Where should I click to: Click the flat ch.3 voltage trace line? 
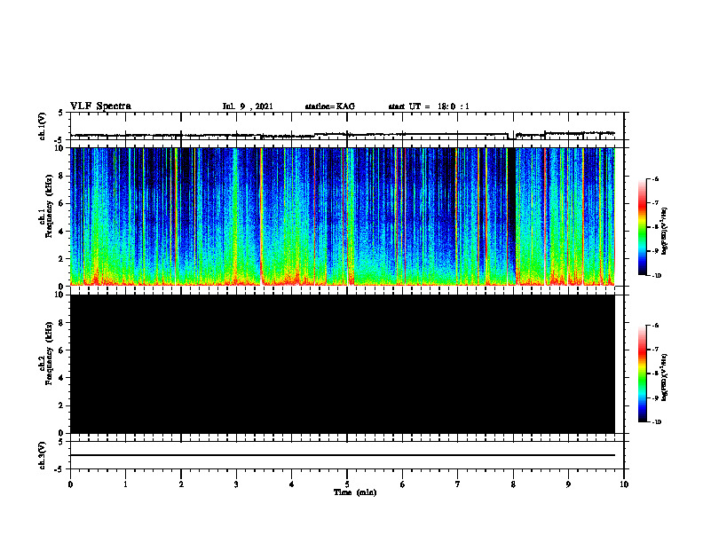pyautogui.click(x=343, y=455)
